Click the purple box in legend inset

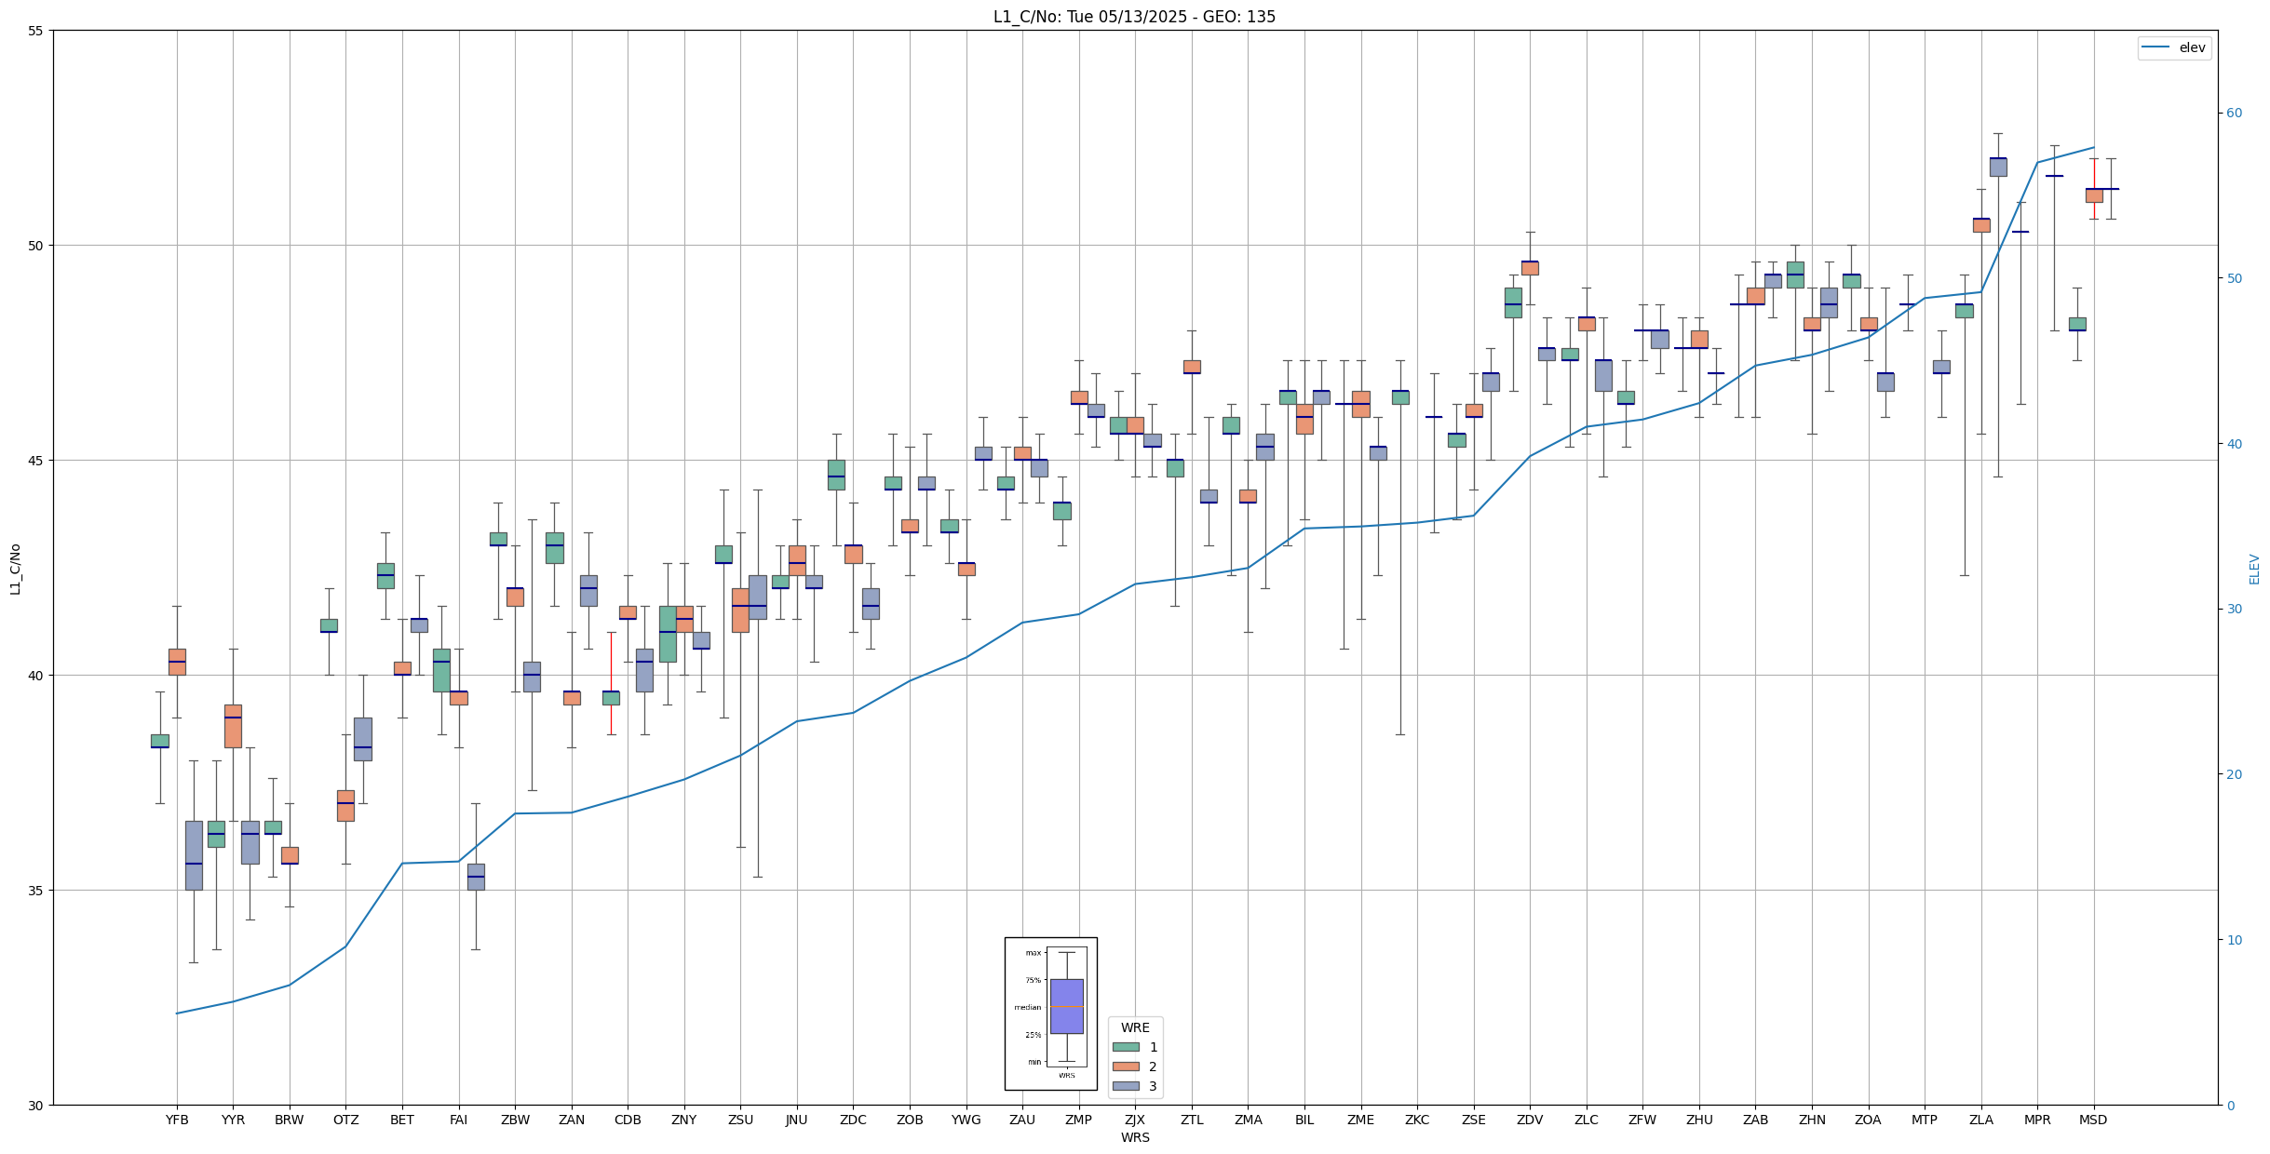(x=1066, y=1006)
